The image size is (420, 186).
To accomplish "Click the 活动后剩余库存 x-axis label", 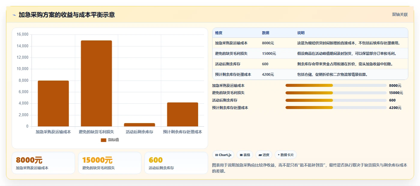I will 140,132.
